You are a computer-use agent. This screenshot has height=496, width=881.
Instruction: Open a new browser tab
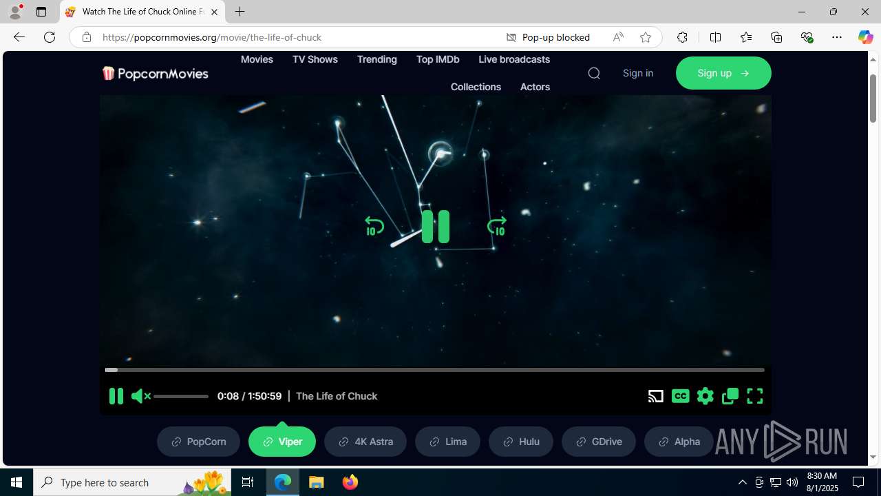click(240, 12)
